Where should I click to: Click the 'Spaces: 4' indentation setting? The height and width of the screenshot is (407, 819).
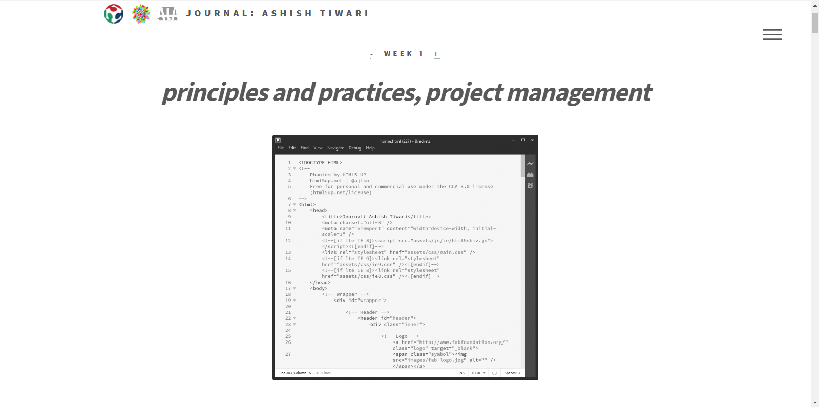[512, 373]
